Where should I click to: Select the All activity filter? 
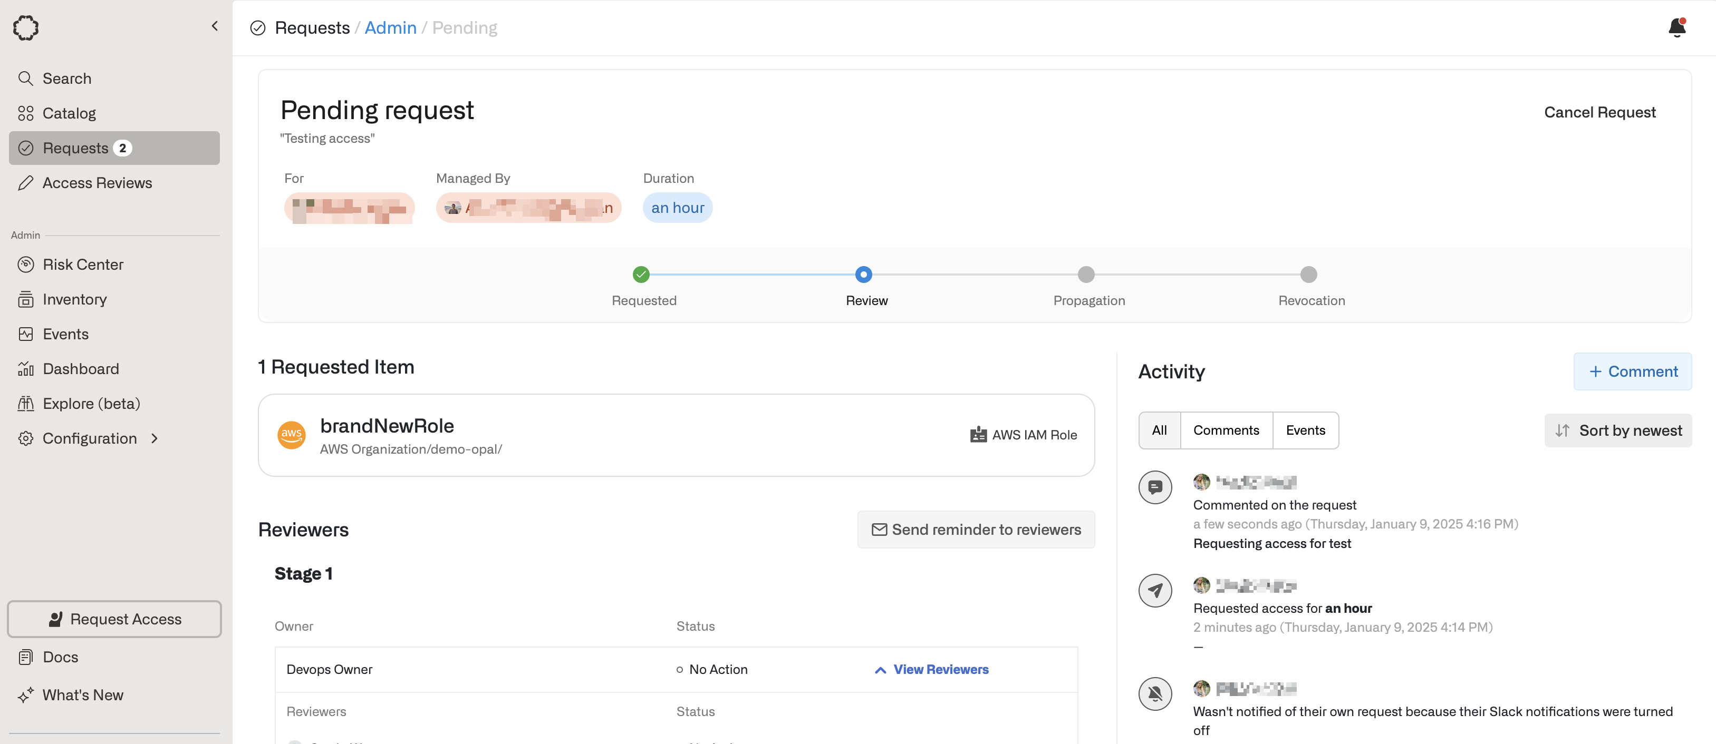click(x=1159, y=430)
